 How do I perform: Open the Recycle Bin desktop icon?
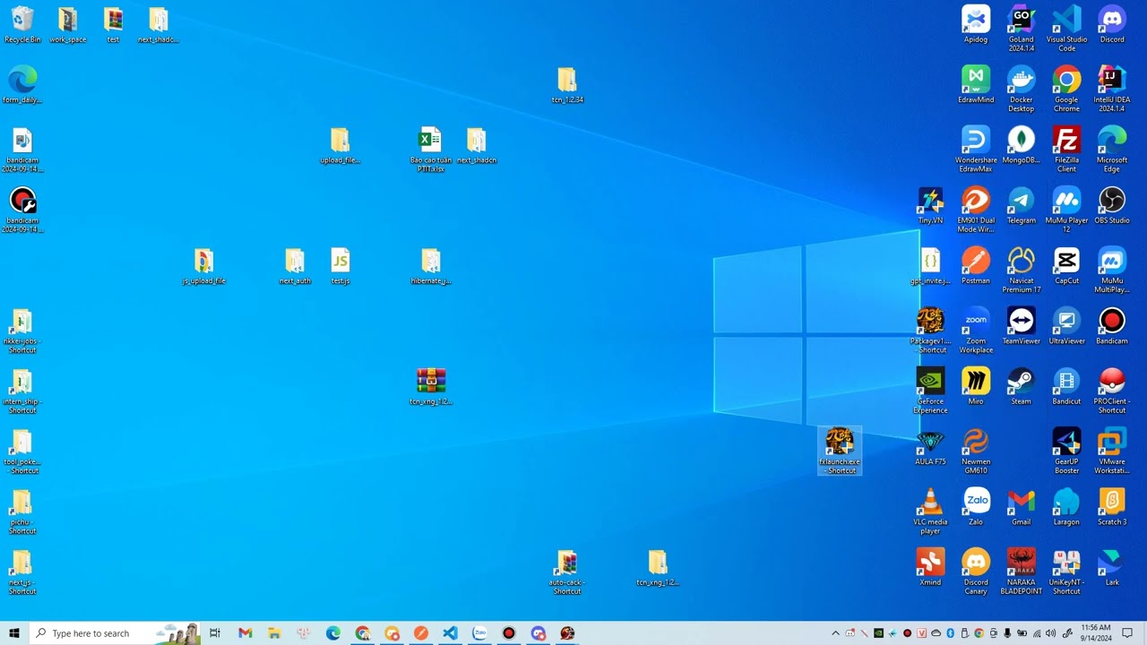coord(22,25)
